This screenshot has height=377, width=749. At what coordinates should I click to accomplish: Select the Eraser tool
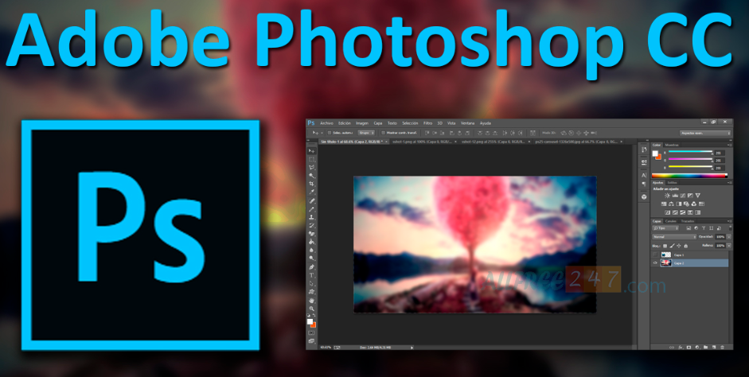[x=312, y=233]
